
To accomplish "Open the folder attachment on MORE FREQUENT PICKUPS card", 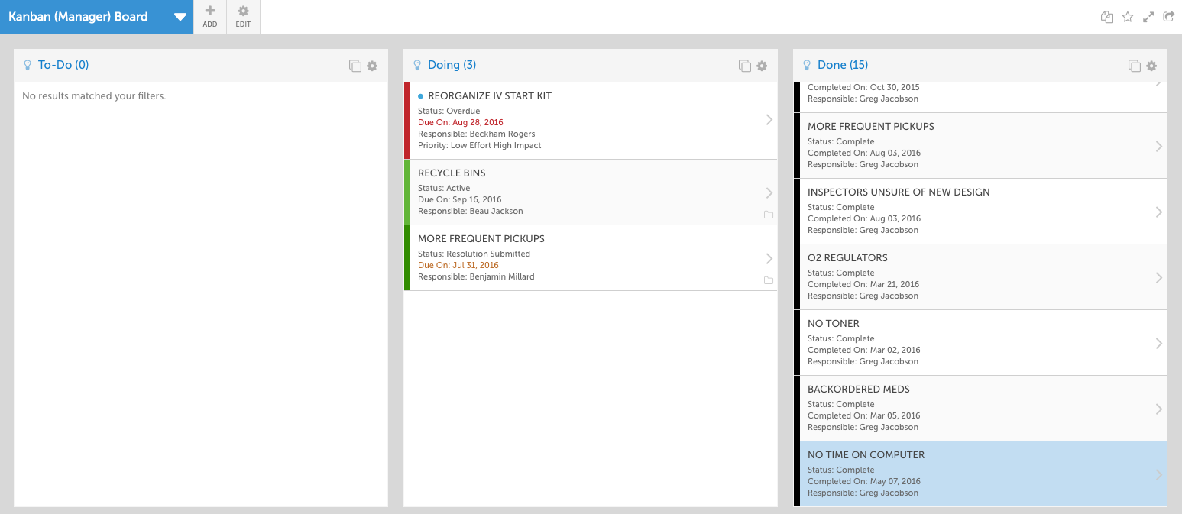I will click(769, 280).
